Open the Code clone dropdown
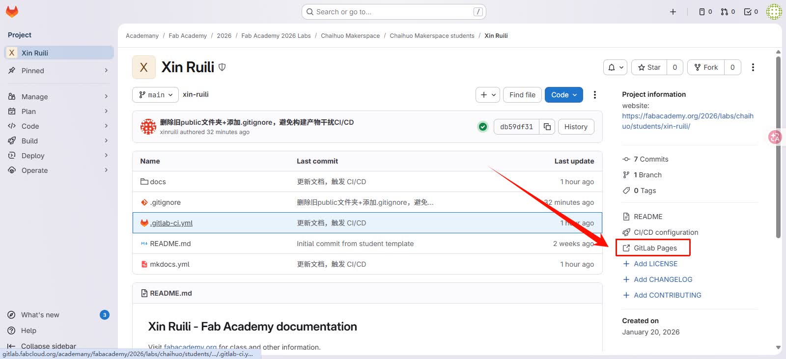The height and width of the screenshot is (359, 786). pos(564,95)
